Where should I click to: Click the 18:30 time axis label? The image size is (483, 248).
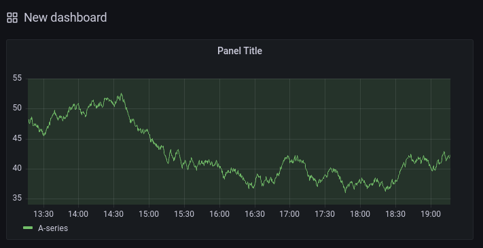point(395,214)
